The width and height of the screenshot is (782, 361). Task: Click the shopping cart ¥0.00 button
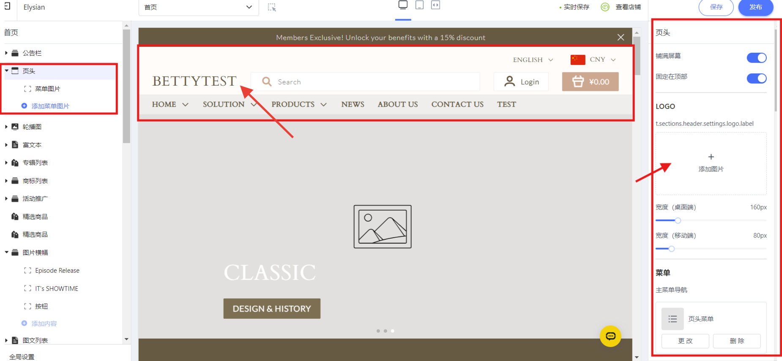tap(590, 82)
